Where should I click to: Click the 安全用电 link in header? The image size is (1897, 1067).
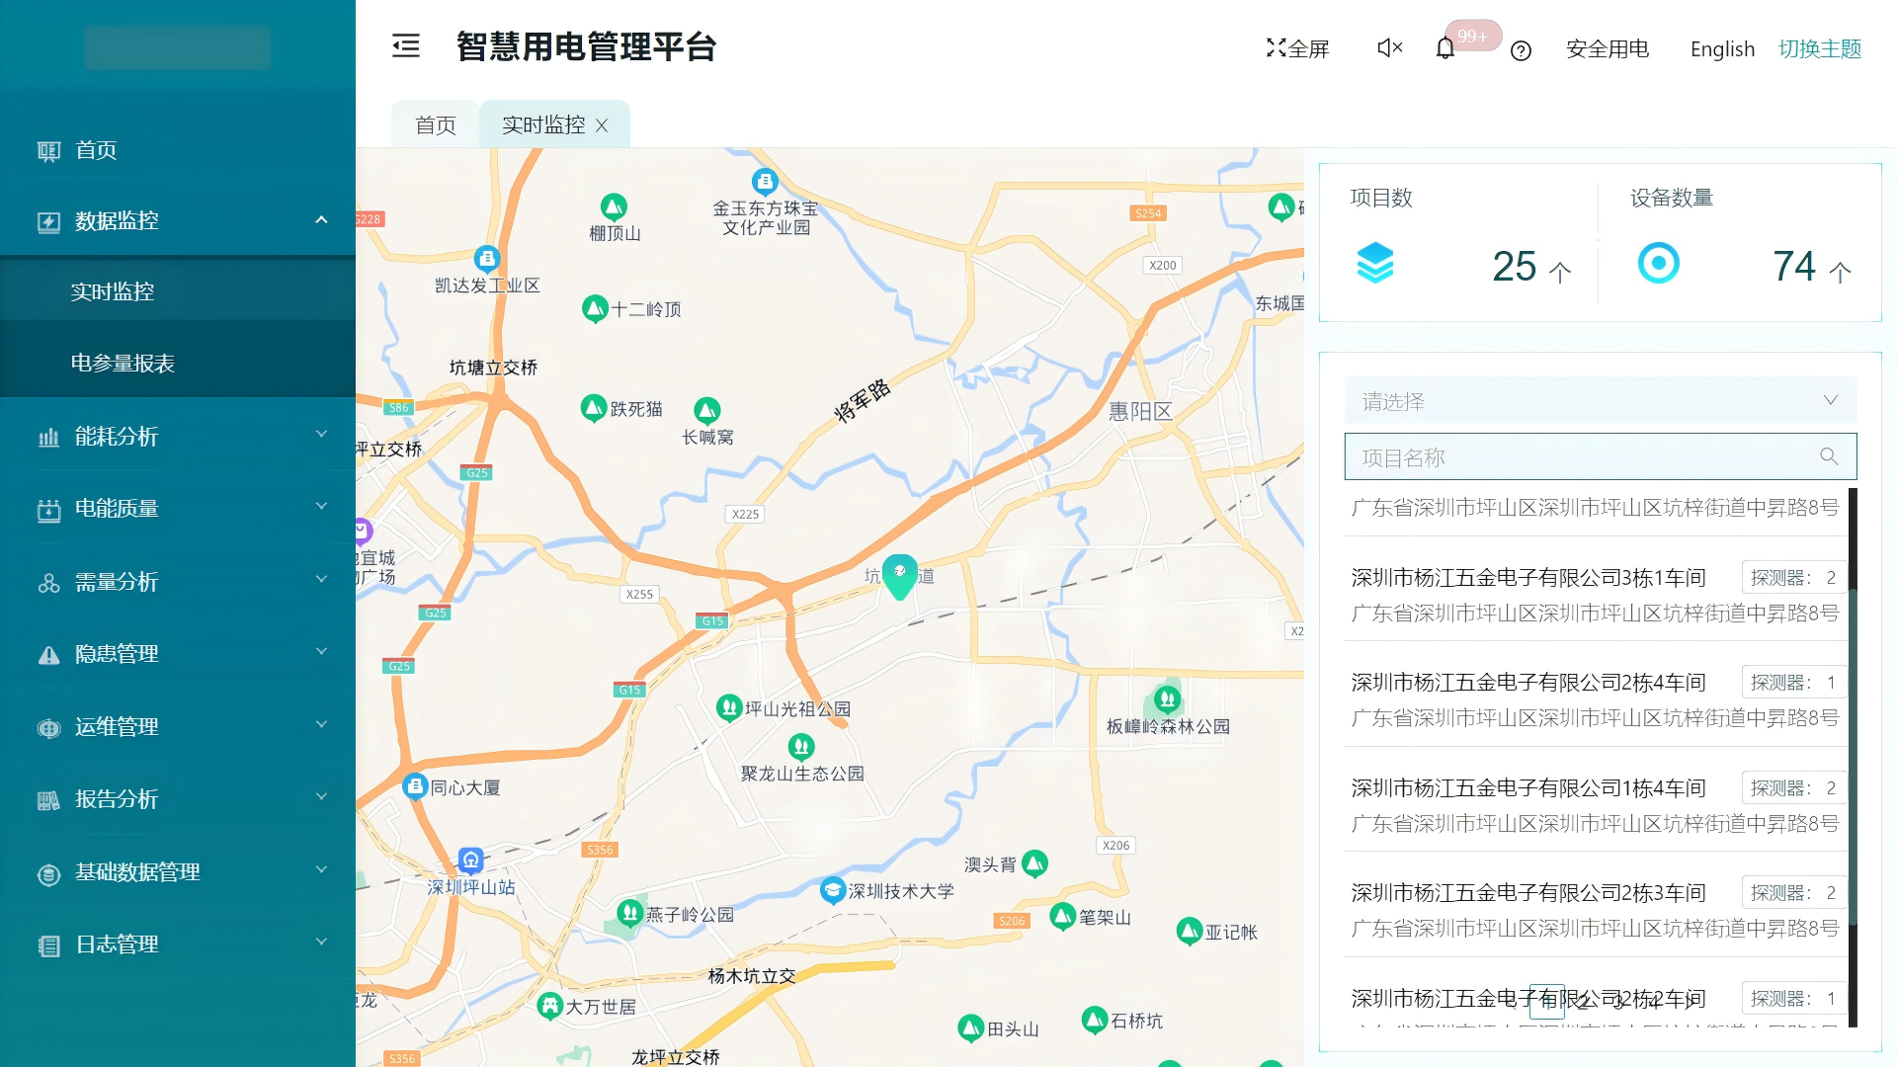[1607, 48]
